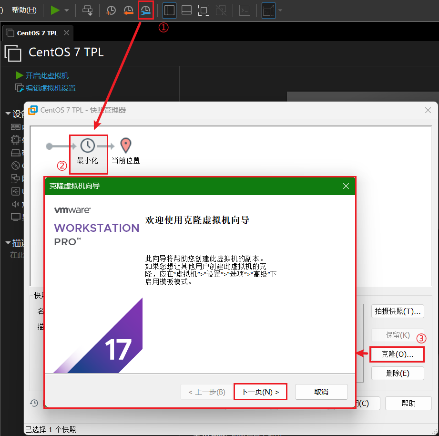Click 取消 cancel in clone wizard

(321, 392)
